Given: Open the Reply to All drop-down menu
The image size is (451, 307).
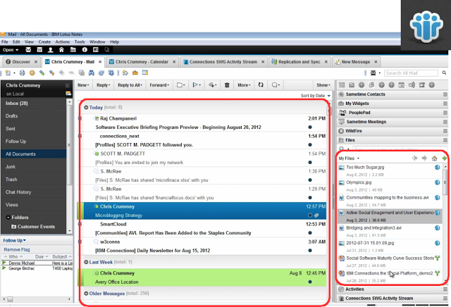Looking at the screenshot, I should pos(130,85).
